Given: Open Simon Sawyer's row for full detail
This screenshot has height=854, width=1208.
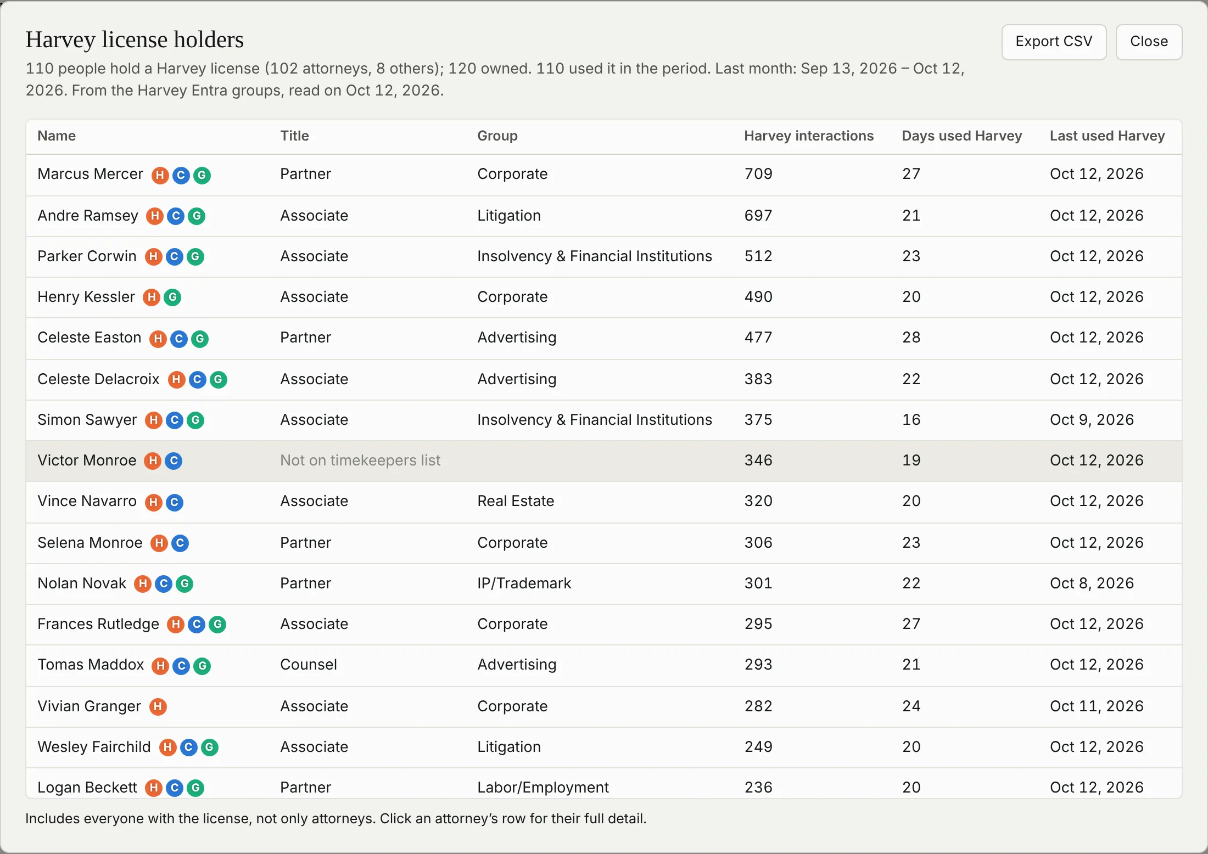Looking at the screenshot, I should click(604, 420).
